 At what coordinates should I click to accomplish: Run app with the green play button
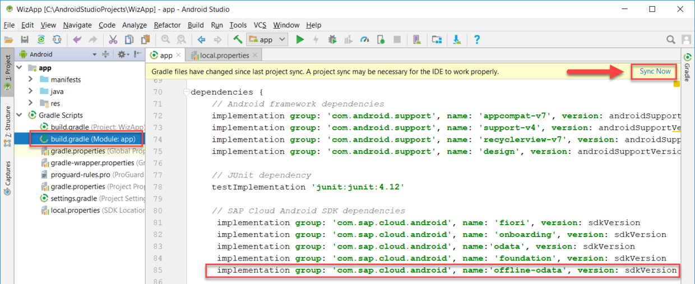coord(300,40)
